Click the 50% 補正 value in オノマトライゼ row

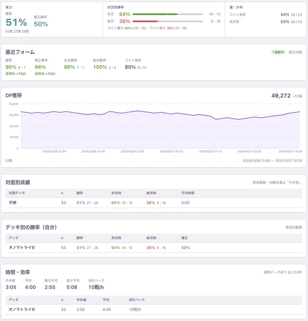(186, 248)
